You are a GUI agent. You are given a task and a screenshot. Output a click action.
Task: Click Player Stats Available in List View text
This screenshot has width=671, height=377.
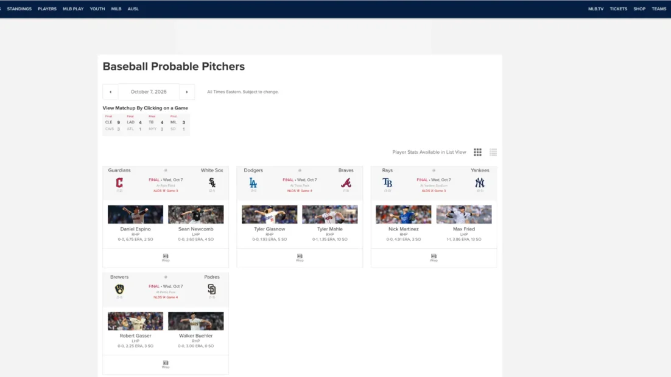coord(429,152)
